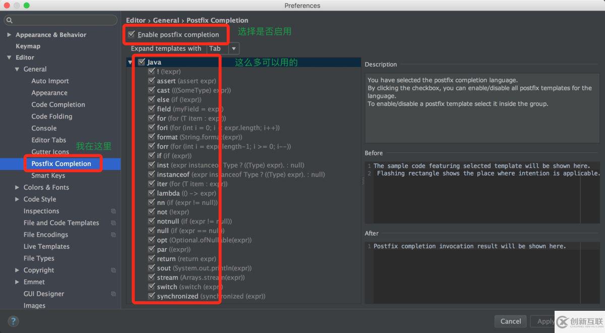
Task: Click the project-level icon beside Inspections
Action: pyautogui.click(x=113, y=211)
